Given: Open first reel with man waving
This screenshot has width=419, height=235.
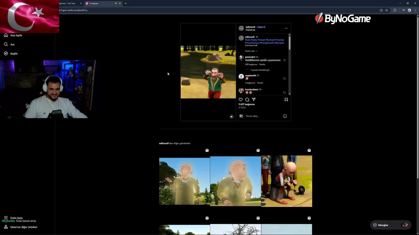Looking at the screenshot, I should (184, 181).
